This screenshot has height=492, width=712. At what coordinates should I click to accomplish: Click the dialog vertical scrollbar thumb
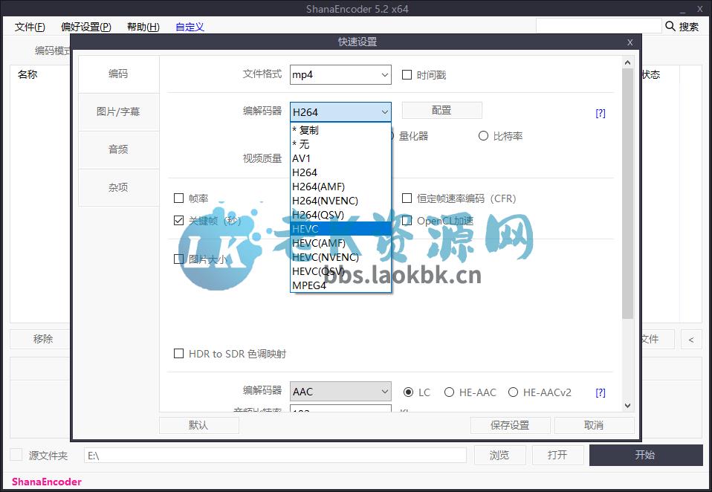(x=627, y=194)
